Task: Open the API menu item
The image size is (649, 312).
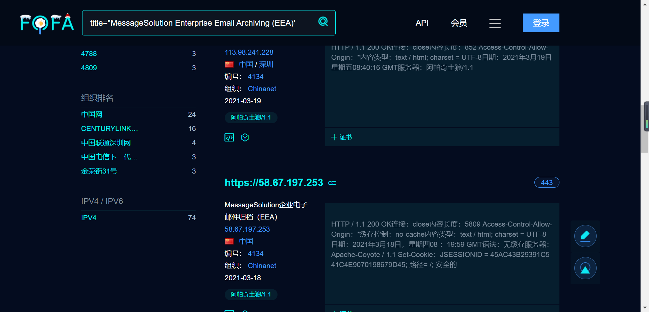Action: pyautogui.click(x=422, y=23)
